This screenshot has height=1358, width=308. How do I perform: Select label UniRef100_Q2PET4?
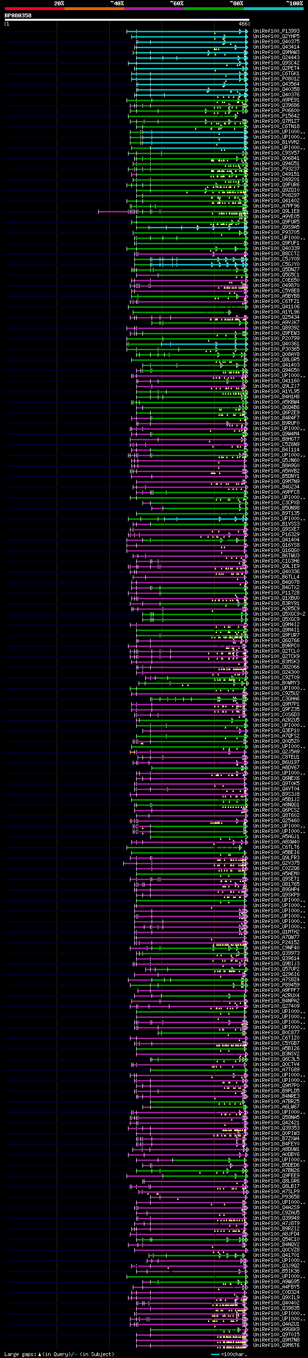(276, 68)
